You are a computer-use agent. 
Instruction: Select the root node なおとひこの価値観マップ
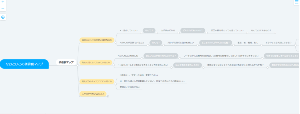24,64
